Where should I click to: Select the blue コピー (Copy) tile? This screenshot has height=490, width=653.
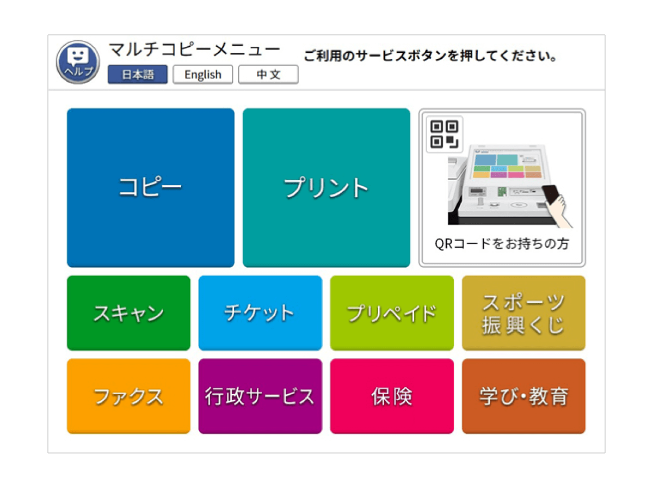(x=151, y=188)
